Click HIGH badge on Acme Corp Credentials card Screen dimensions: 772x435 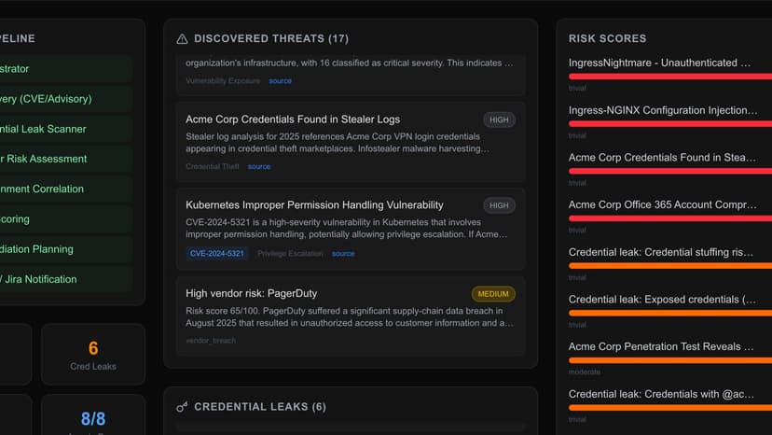pos(499,119)
